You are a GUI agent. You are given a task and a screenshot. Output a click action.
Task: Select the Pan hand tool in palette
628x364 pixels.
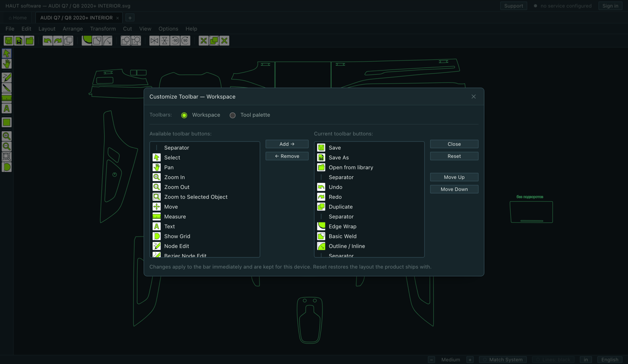[x=7, y=64]
